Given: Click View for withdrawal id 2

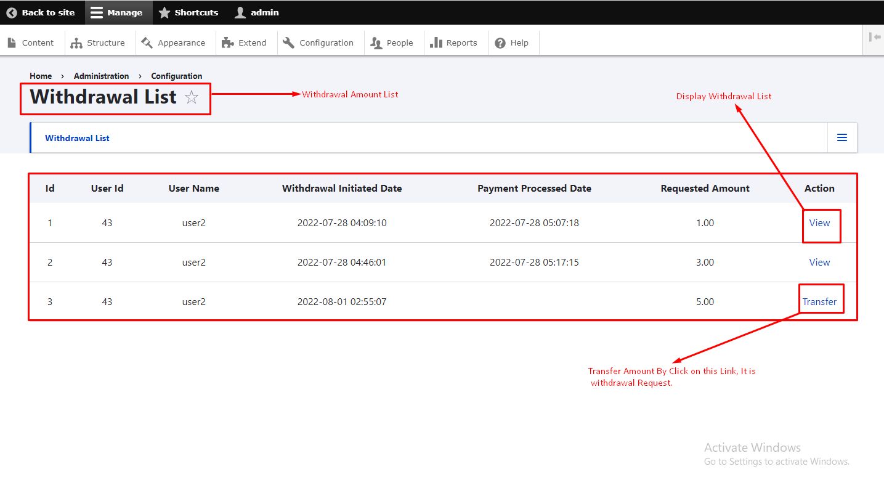Looking at the screenshot, I should point(819,263).
